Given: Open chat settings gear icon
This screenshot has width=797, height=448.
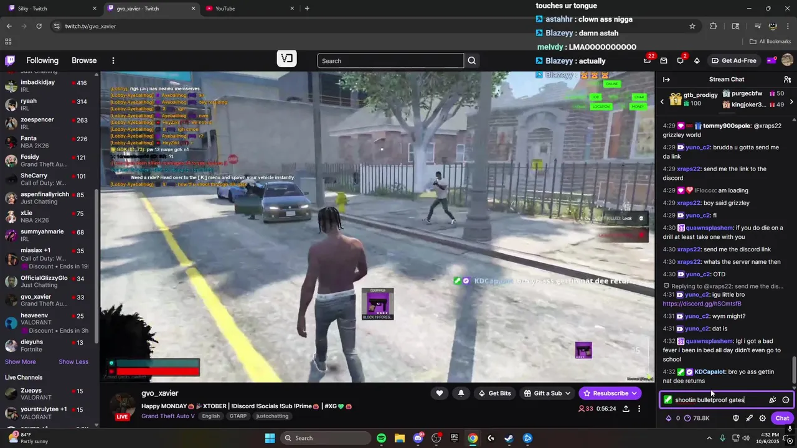Looking at the screenshot, I should coord(762,418).
